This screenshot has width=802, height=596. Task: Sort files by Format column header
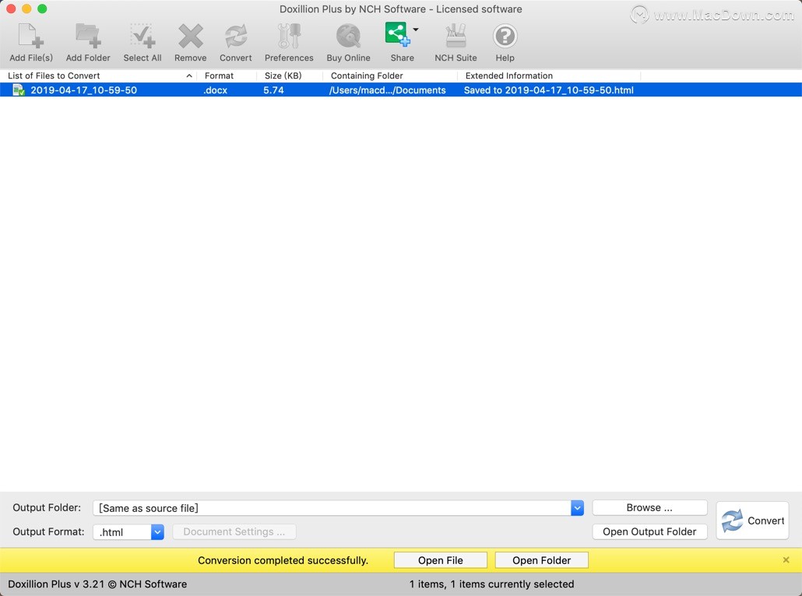point(227,75)
